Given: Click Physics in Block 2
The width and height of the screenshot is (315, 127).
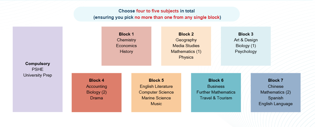Looking at the screenshot, I should [x=186, y=57].
